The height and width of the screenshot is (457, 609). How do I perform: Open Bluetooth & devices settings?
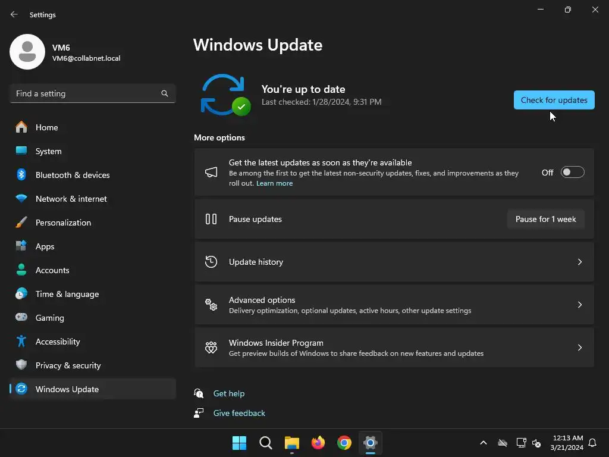tap(93, 175)
